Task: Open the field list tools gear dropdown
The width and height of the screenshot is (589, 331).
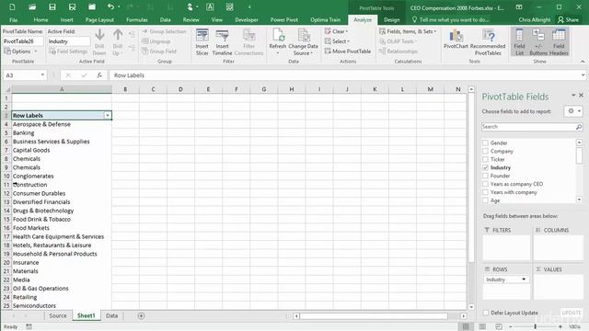Action: tap(573, 111)
